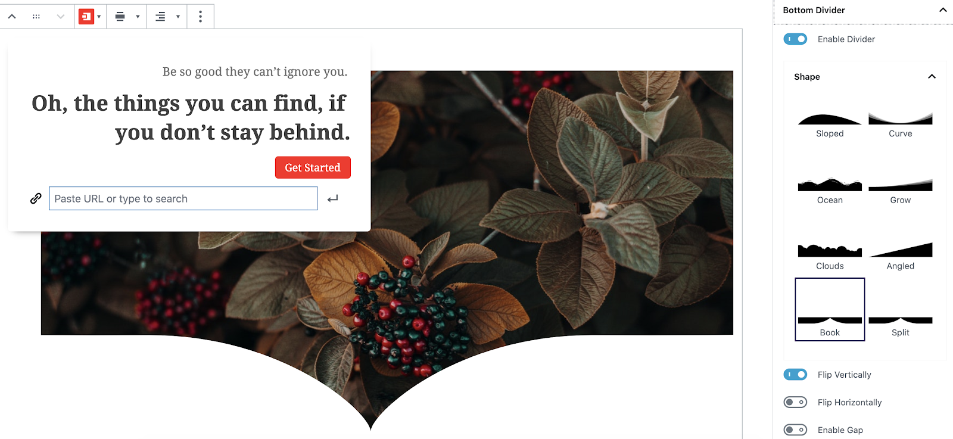Click the drag handle dots icon
This screenshot has width=953, height=439.
(36, 17)
